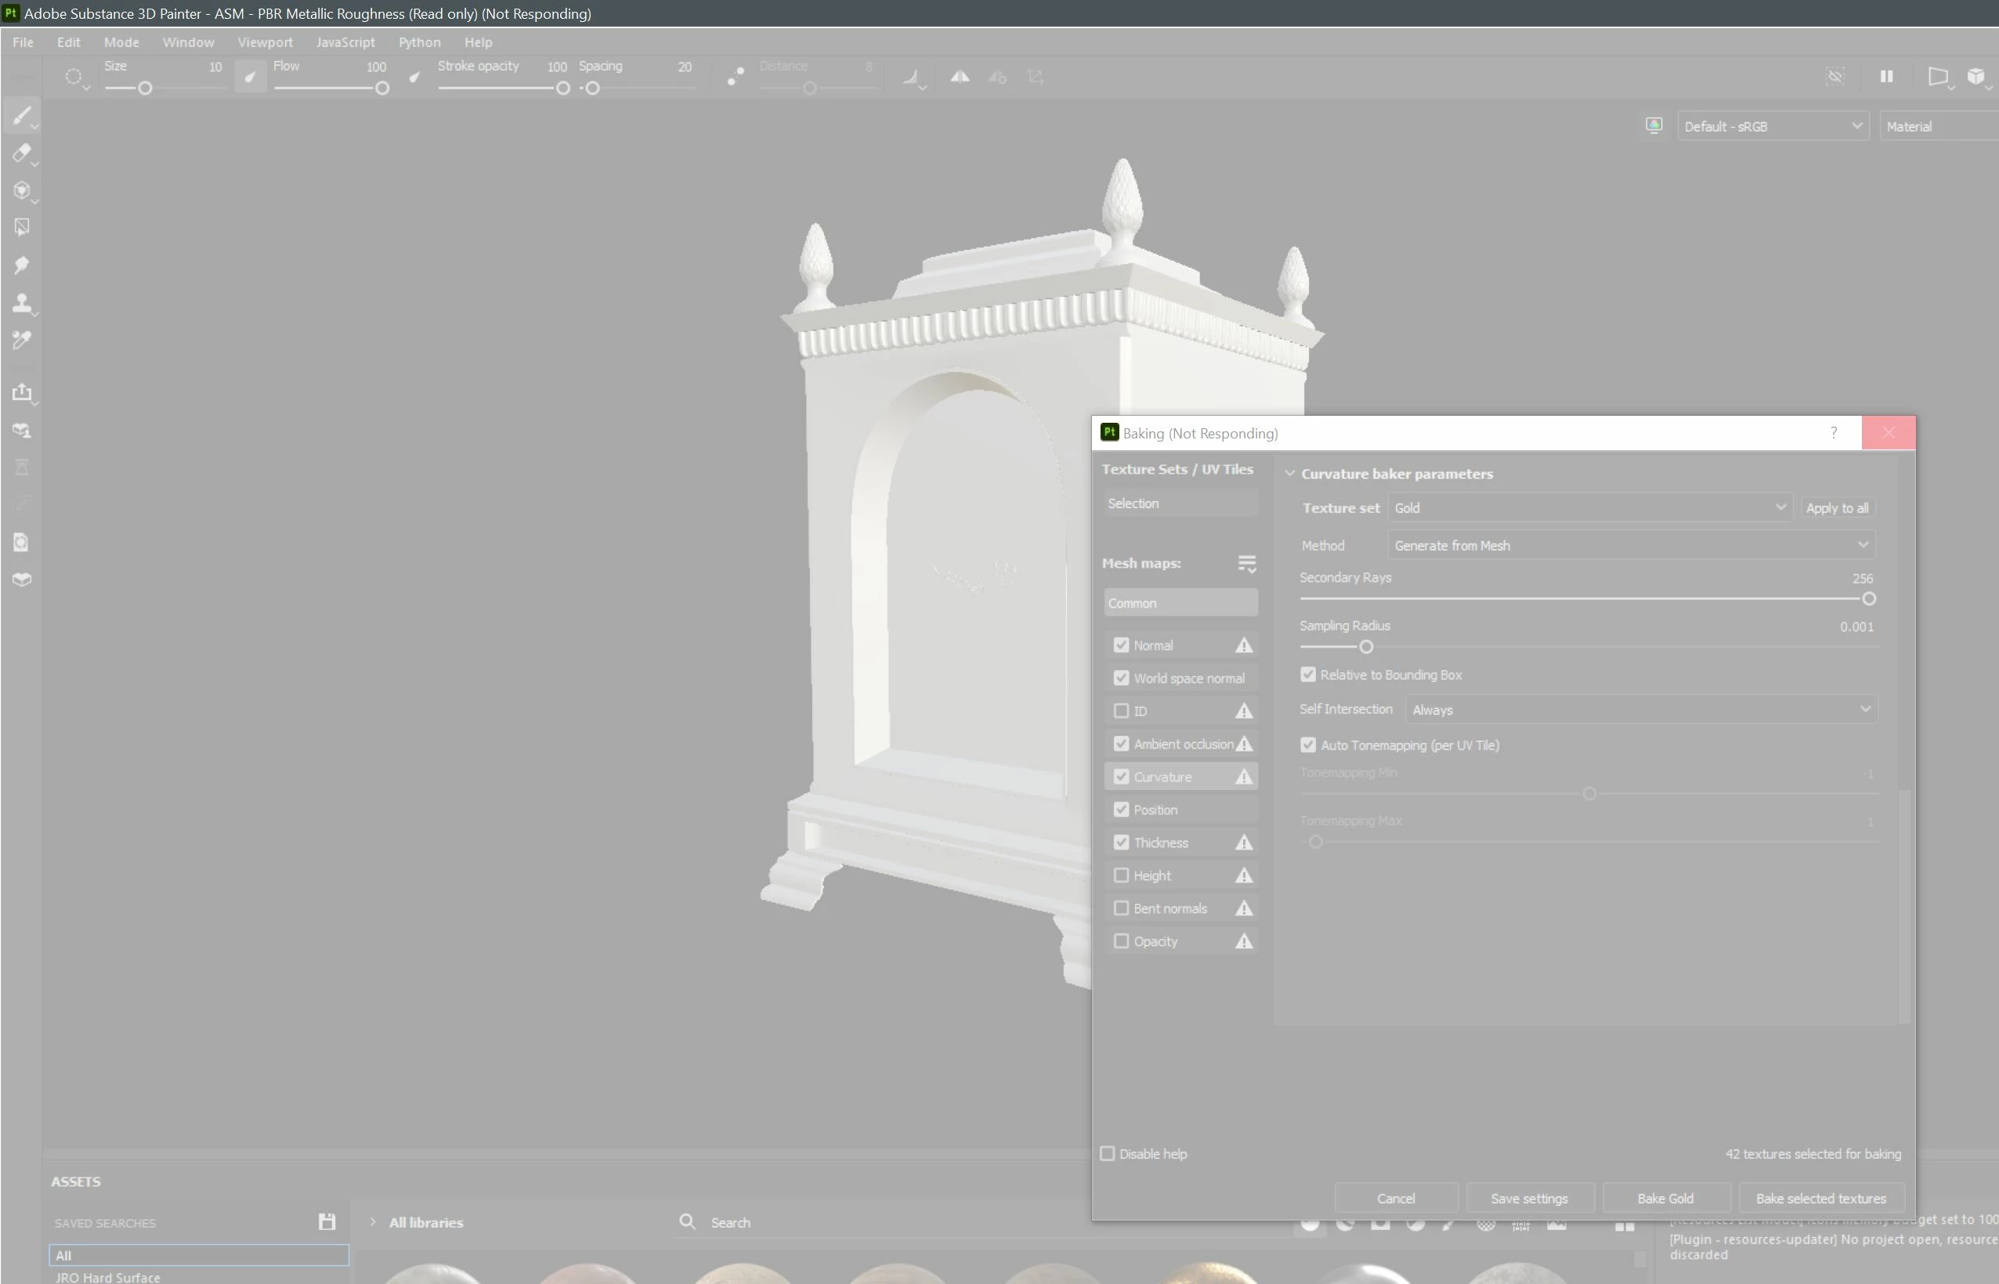Screen dimensions: 1999x1284
Task: Open the Self Intersection Always dropdown
Action: [x=1639, y=709]
